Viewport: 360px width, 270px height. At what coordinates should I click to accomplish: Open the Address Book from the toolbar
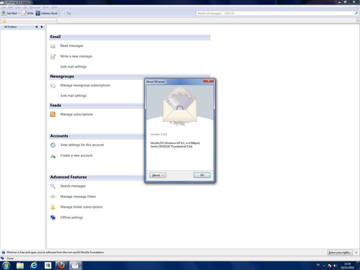[38, 13]
